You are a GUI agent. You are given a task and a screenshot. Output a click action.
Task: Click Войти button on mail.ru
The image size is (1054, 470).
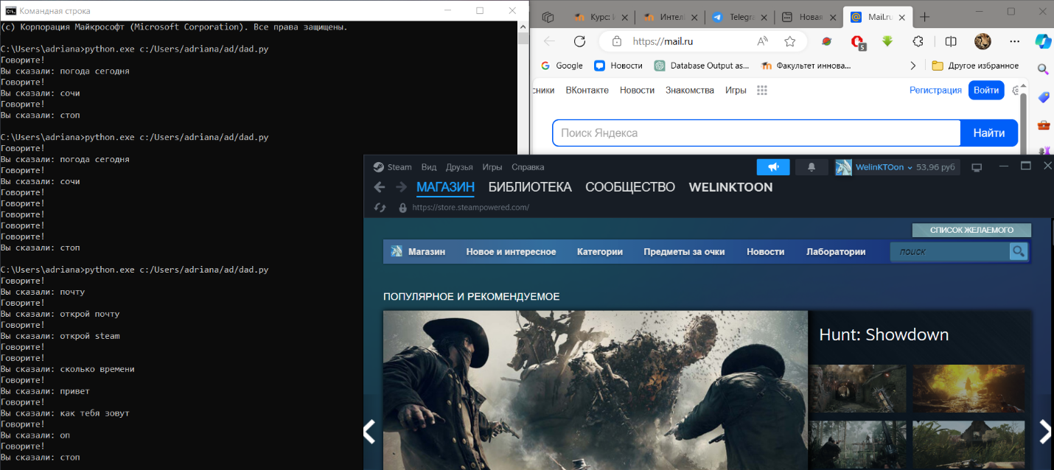tap(986, 90)
